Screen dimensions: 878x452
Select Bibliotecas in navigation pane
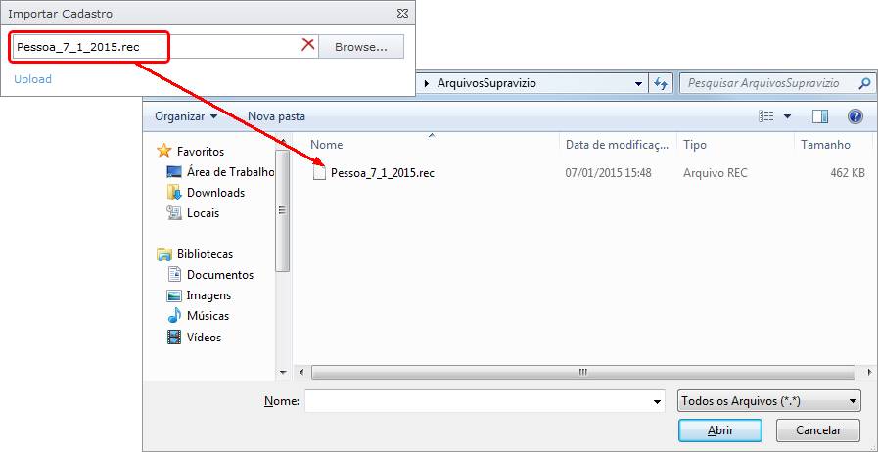click(205, 254)
